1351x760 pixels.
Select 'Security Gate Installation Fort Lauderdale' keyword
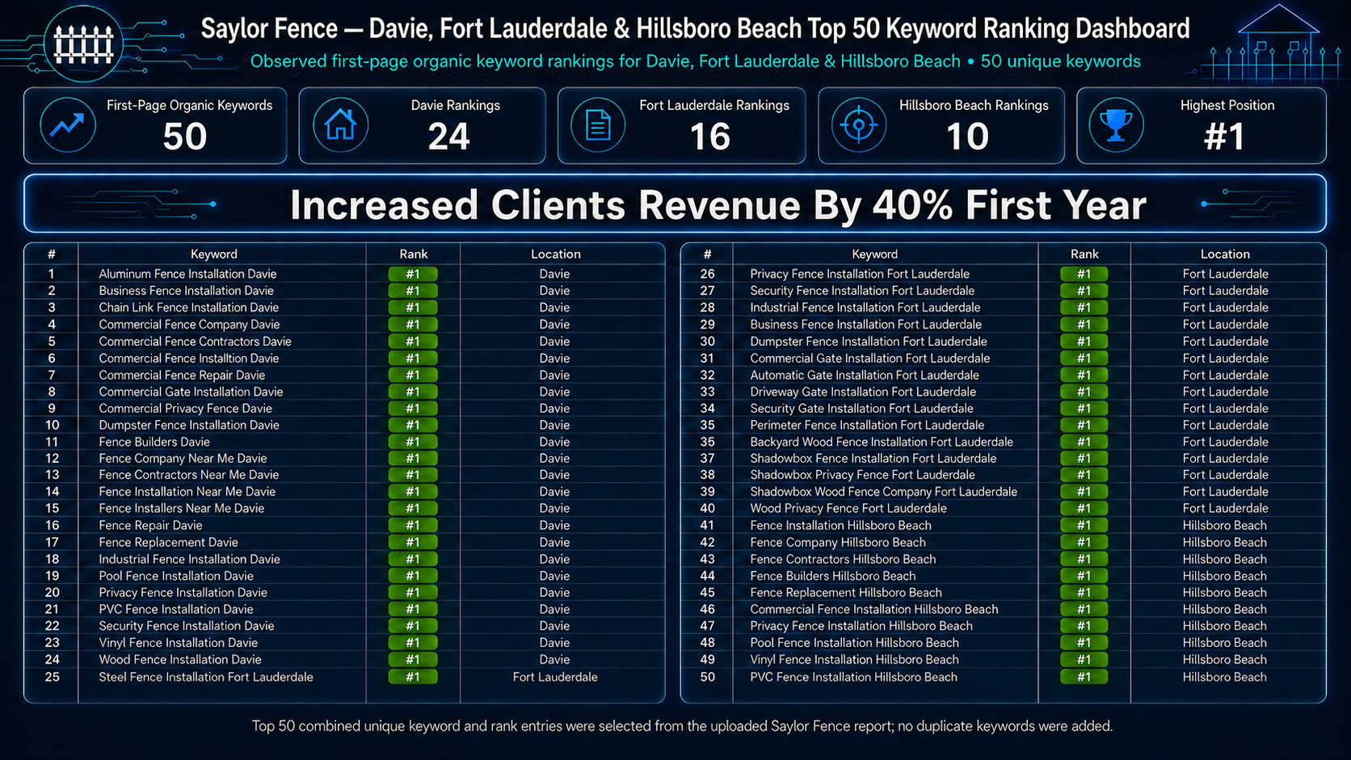861,409
